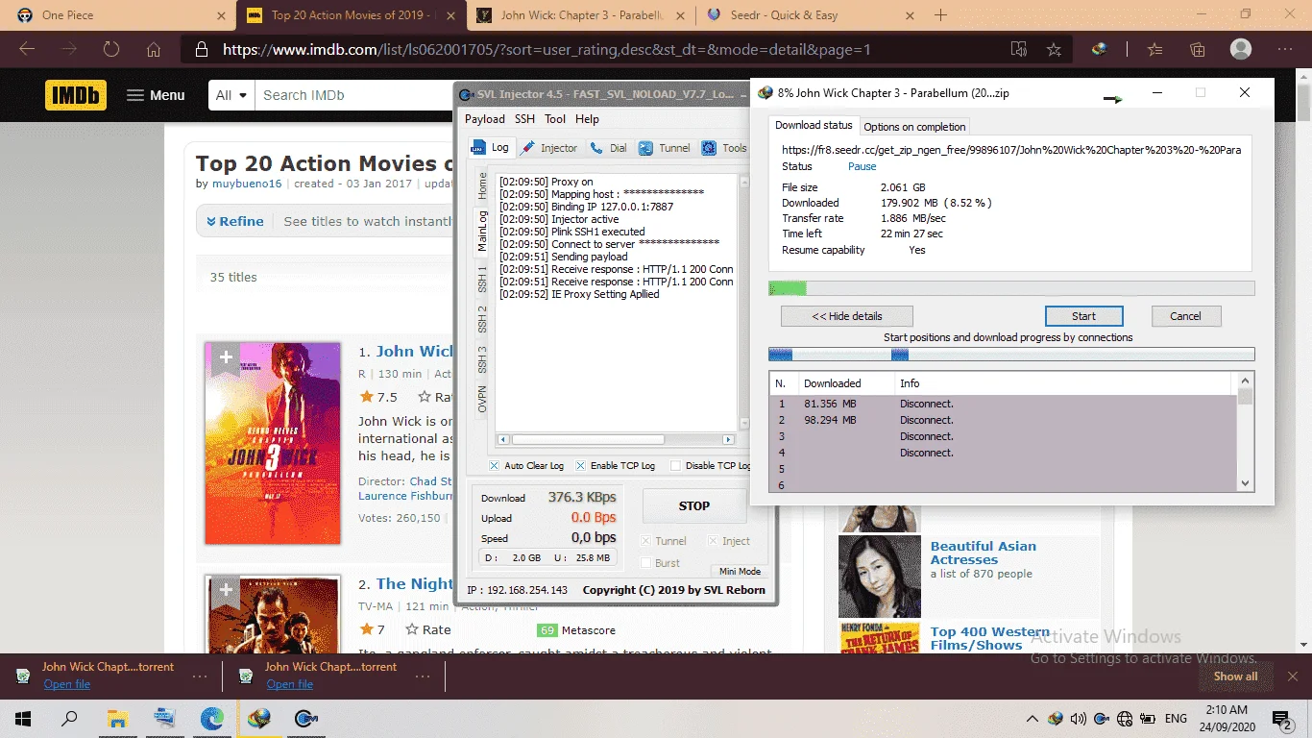The width and height of the screenshot is (1312, 738).
Task: Toggle the Tunnel checkbox in SVL Injector
Action: coord(646,541)
